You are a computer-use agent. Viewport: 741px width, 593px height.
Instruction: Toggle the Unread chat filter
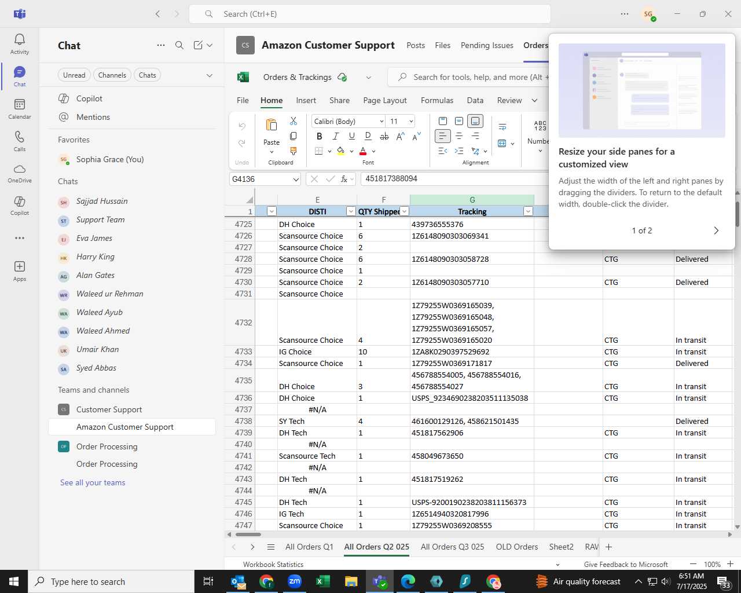click(x=74, y=75)
